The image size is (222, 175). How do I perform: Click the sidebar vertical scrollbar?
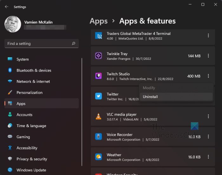(82, 111)
